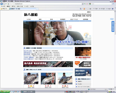Click the 釣具販売 navigation tab

63,19
